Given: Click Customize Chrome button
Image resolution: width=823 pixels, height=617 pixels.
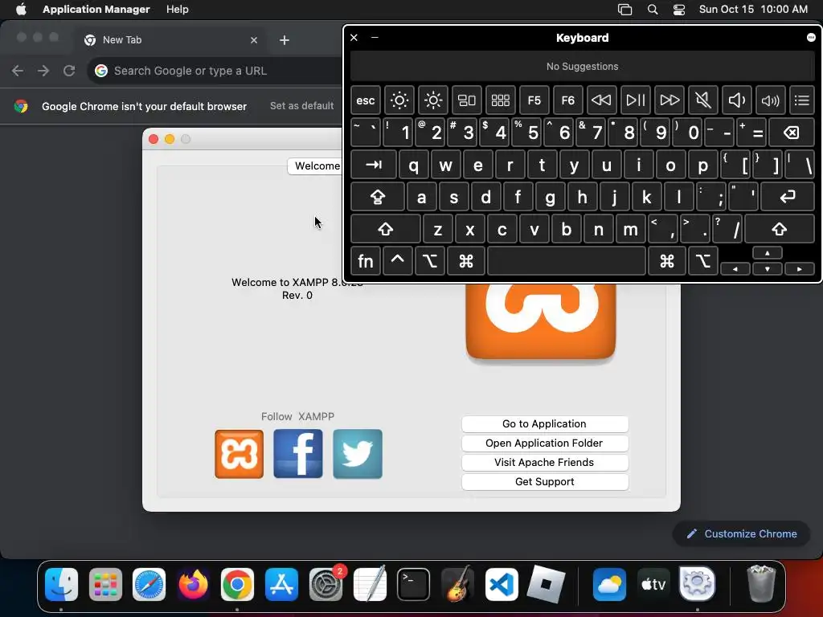Looking at the screenshot, I should point(742,534).
